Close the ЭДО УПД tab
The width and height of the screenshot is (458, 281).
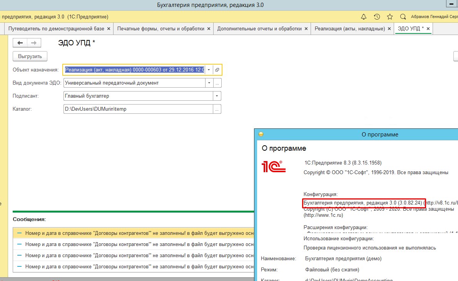[428, 28]
